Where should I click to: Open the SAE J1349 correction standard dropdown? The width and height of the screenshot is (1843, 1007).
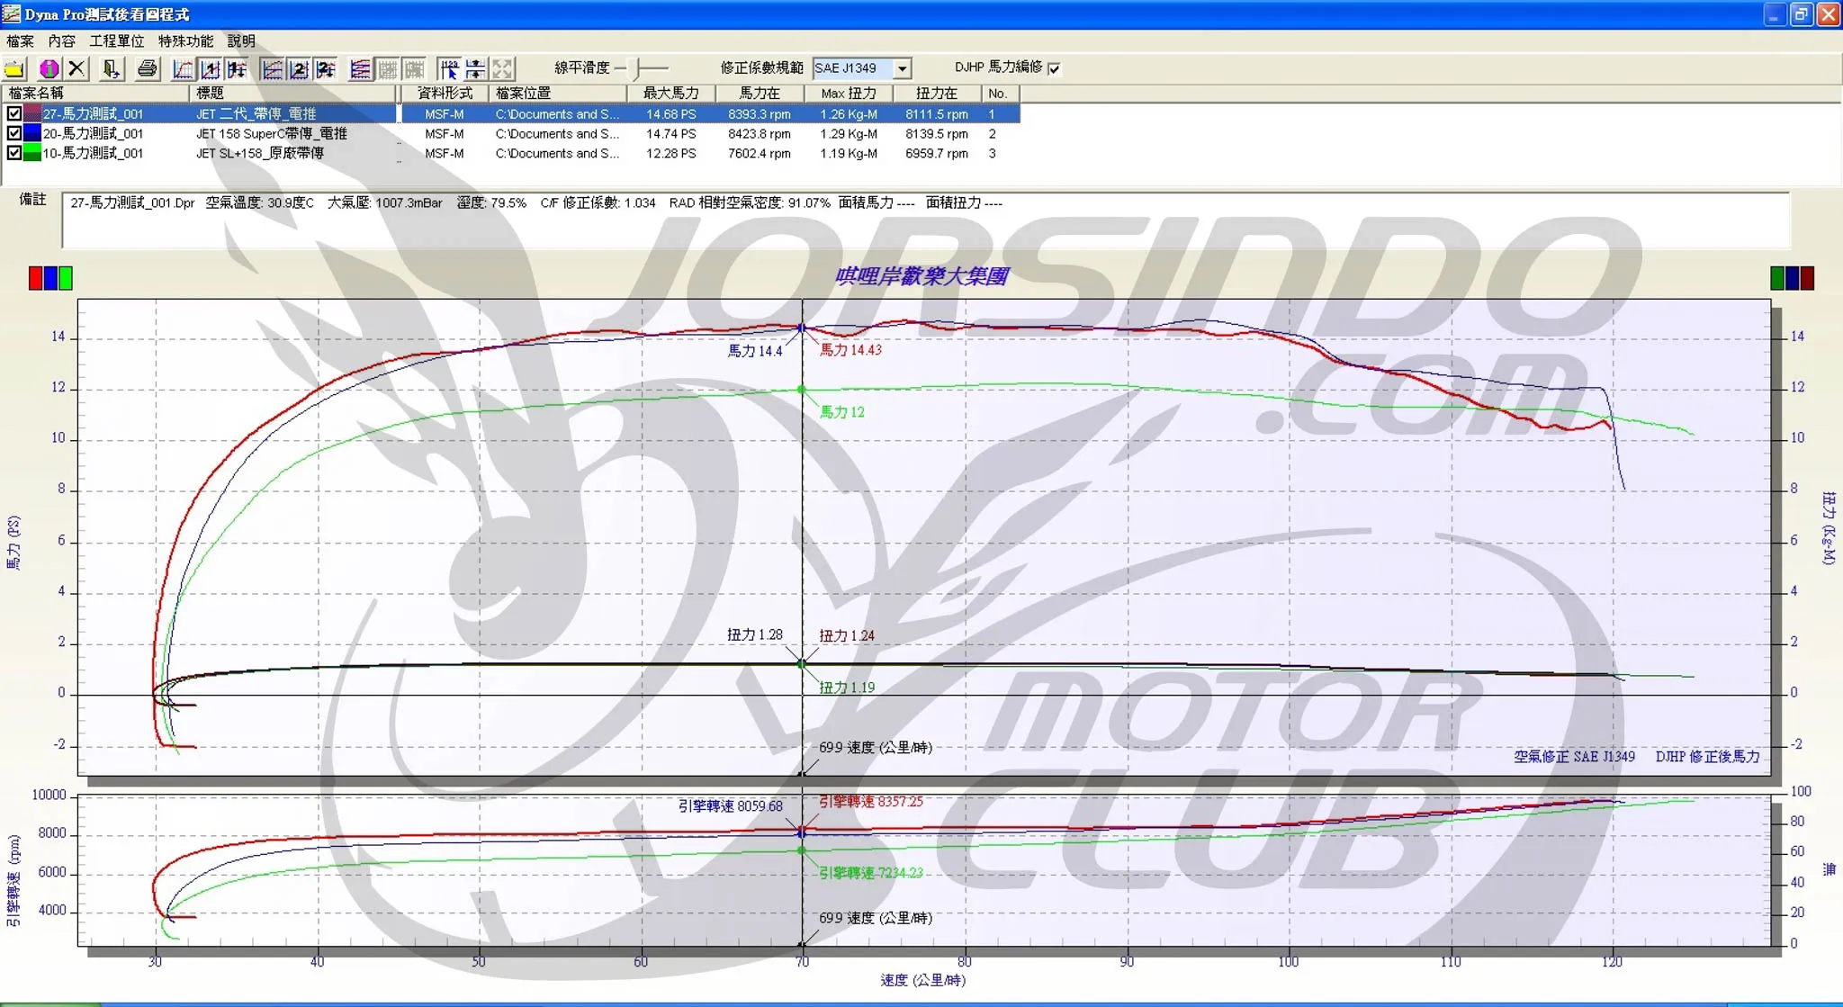tap(902, 68)
